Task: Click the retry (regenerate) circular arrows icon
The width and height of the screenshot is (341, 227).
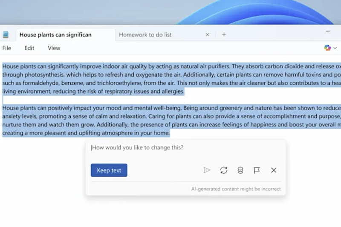Action: pyautogui.click(x=224, y=170)
